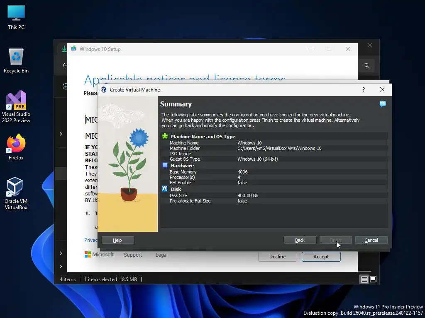425x318 pixels.
Task: Launch Visual Studio 2022 Preview shortcut
Action: pos(16,106)
